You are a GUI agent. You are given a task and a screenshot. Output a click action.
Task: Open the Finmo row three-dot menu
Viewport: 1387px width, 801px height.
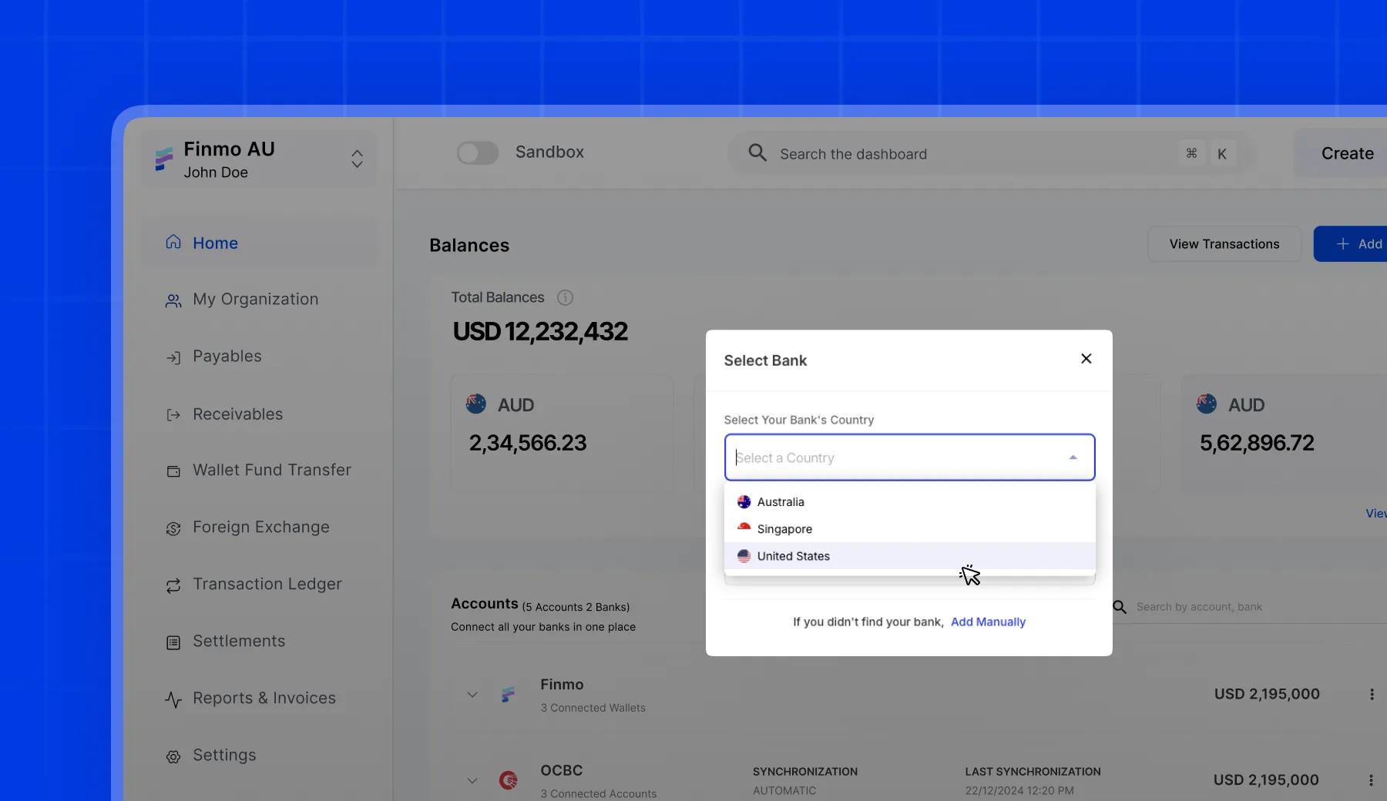pyautogui.click(x=1371, y=694)
